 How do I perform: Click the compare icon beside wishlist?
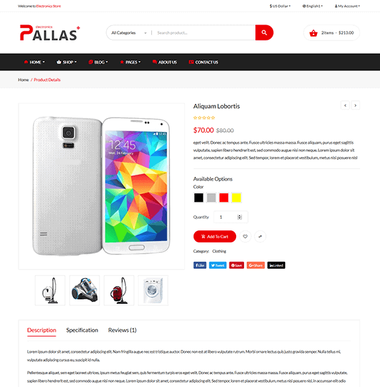[x=260, y=236]
